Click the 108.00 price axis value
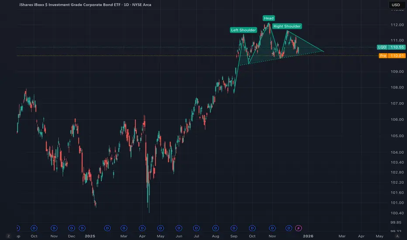This screenshot has width=407, height=240. (x=397, y=87)
